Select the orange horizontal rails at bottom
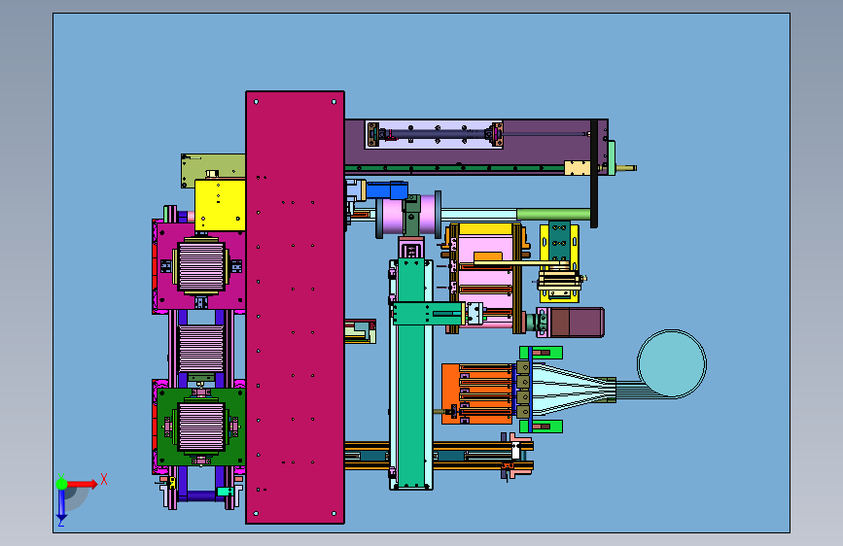The height and width of the screenshot is (546, 843). pos(439,456)
